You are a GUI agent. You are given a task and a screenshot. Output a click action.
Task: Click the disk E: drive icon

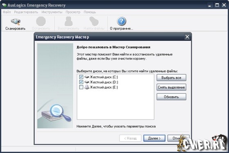[x=87, y=87]
